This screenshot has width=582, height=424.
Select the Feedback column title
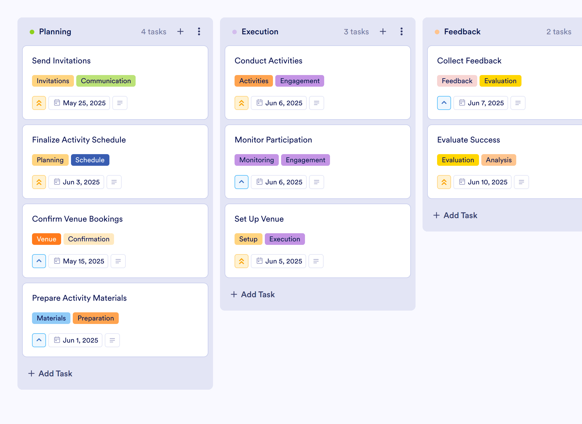point(462,31)
